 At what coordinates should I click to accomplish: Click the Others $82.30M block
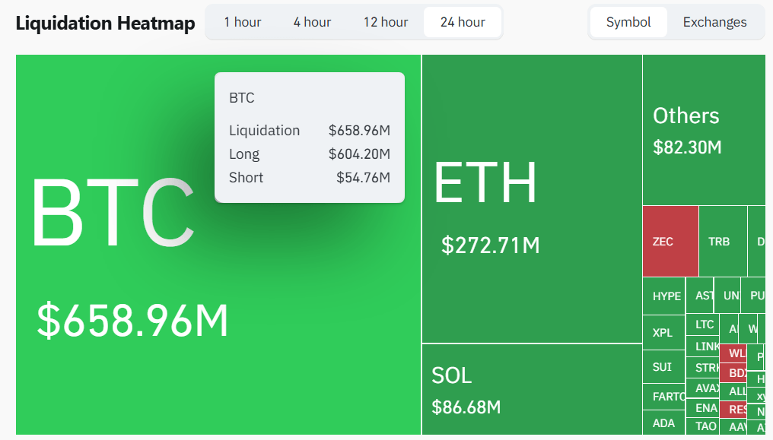(x=704, y=129)
